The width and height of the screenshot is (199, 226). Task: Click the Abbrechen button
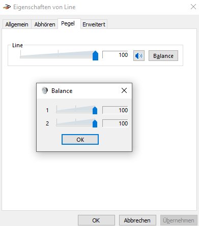[137, 220]
